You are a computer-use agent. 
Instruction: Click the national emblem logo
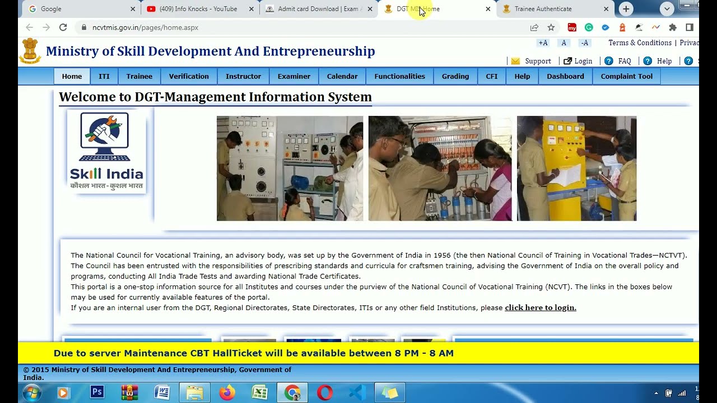[x=30, y=51]
